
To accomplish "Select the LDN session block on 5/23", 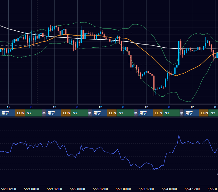I will pyautogui.click(x=158, y=113).
